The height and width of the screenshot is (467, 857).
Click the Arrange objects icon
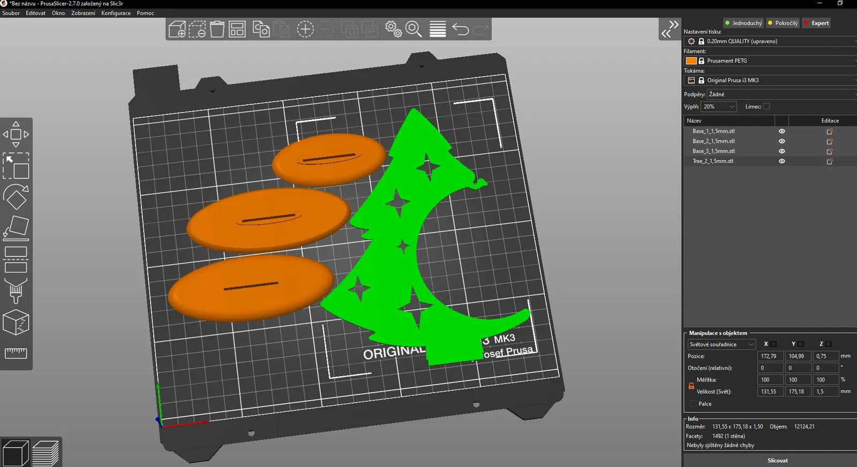(237, 29)
